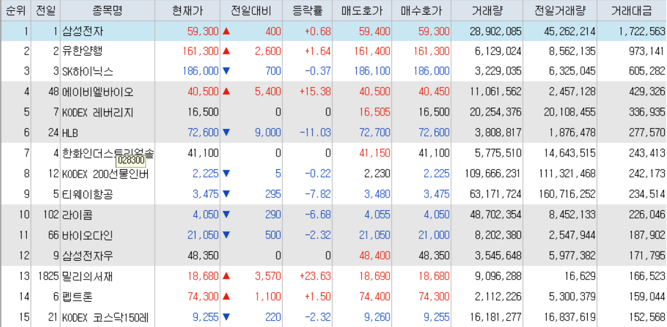Click the 현재가 column header
This screenshot has width=667, height=327.
coord(188,11)
